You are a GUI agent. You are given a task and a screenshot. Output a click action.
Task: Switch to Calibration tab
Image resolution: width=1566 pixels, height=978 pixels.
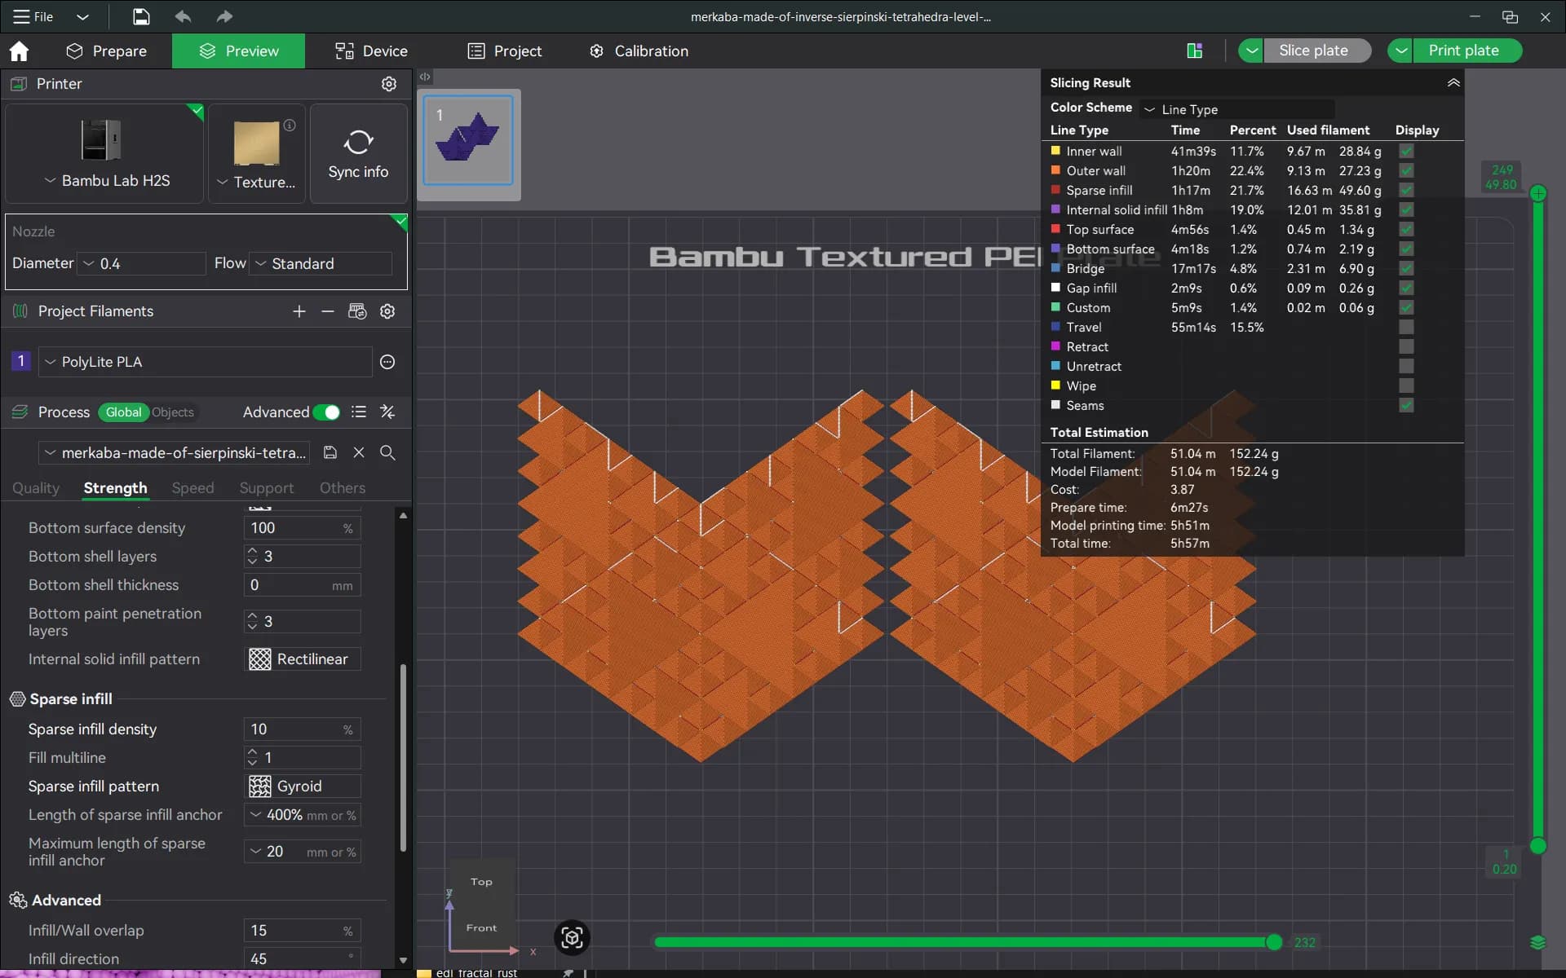[x=639, y=51]
